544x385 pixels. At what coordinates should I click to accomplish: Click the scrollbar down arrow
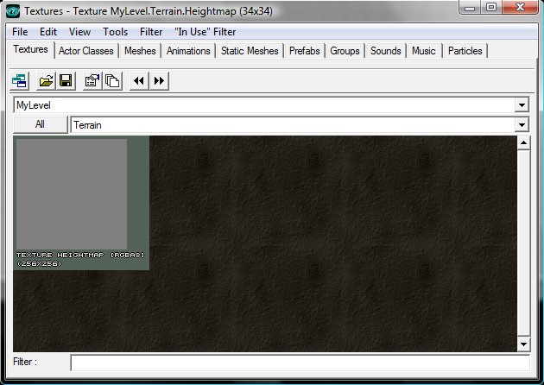click(x=522, y=344)
